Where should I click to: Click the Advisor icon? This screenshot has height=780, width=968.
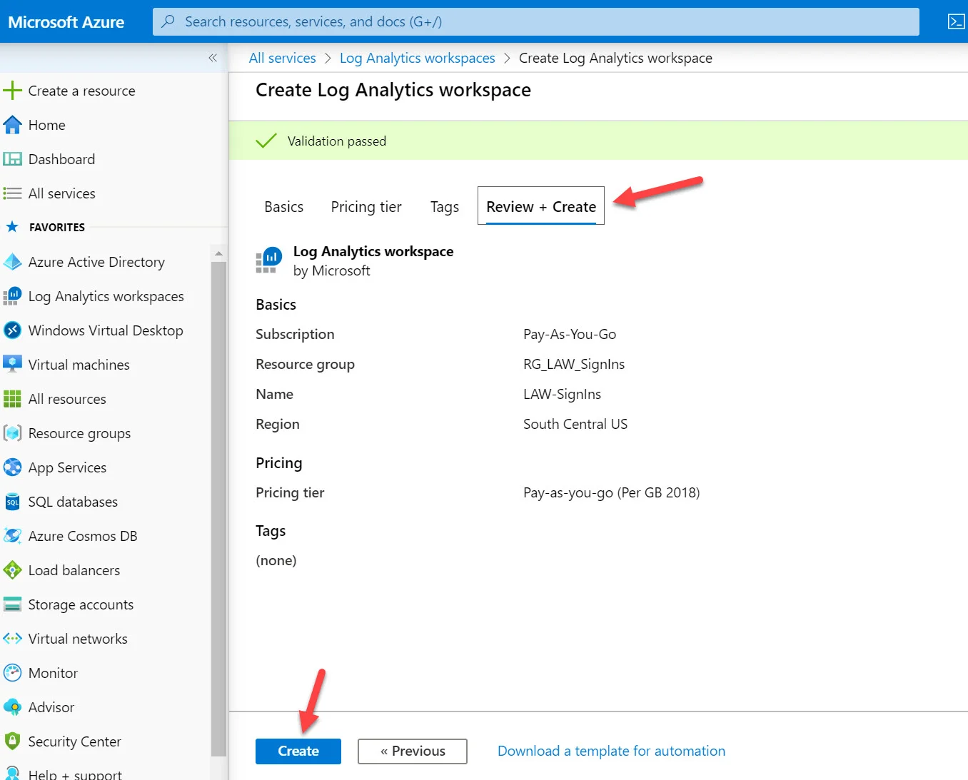[12, 707]
